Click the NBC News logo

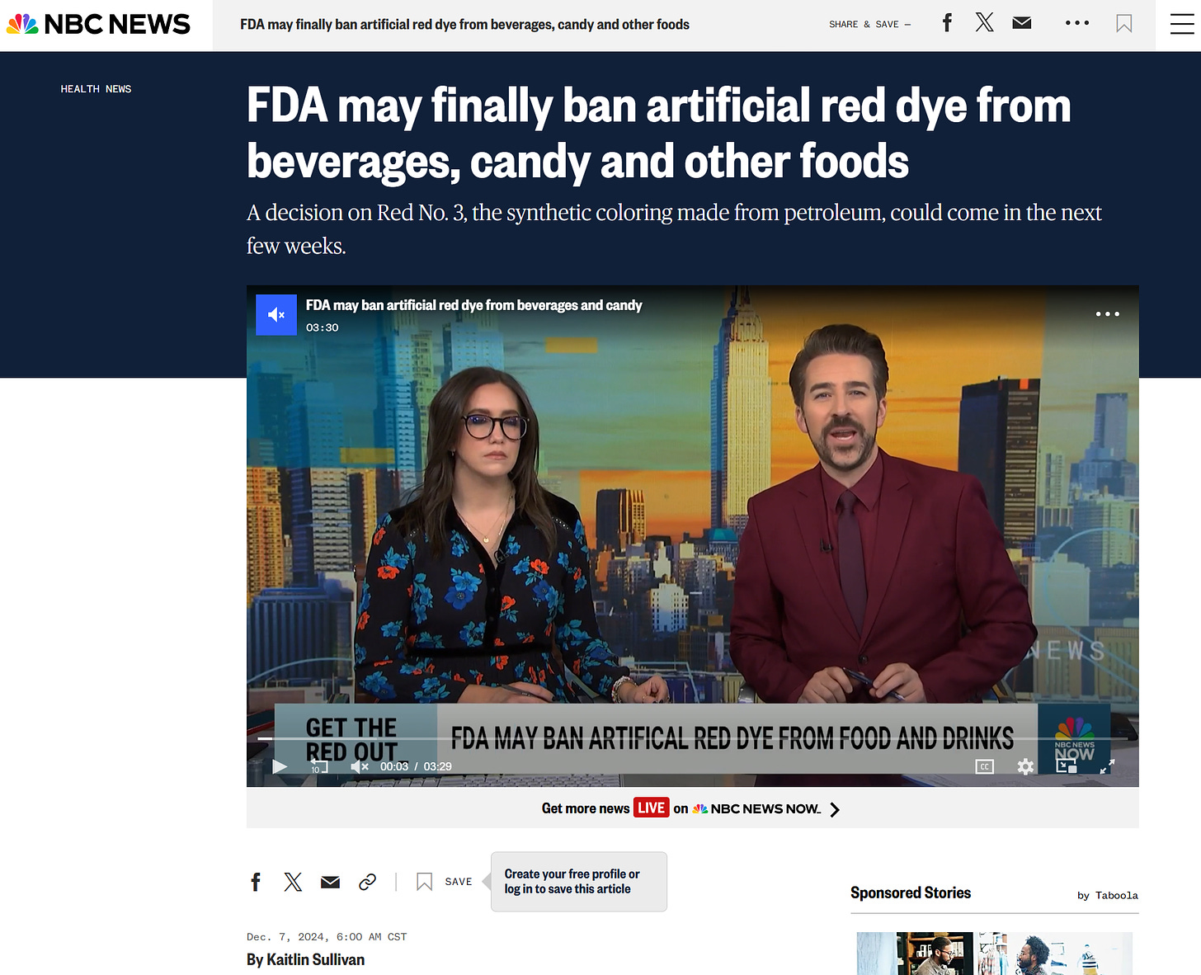tap(98, 25)
